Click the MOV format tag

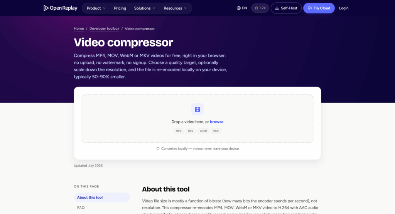[191, 131]
